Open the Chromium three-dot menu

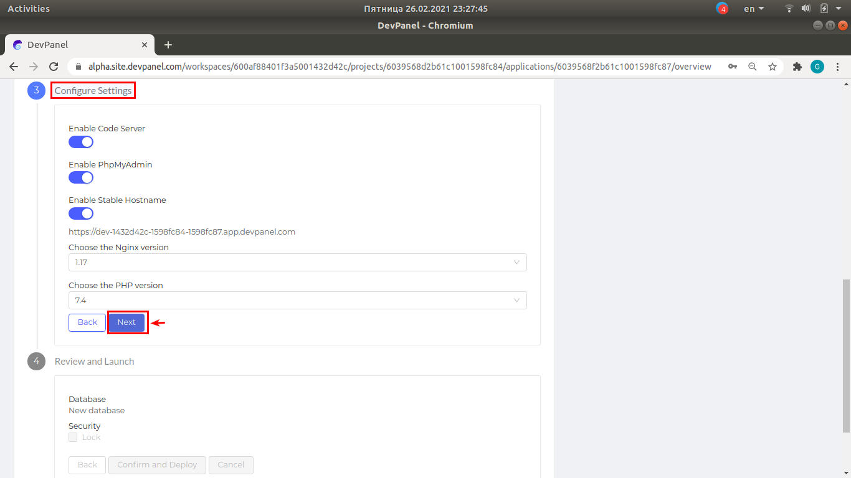point(838,66)
